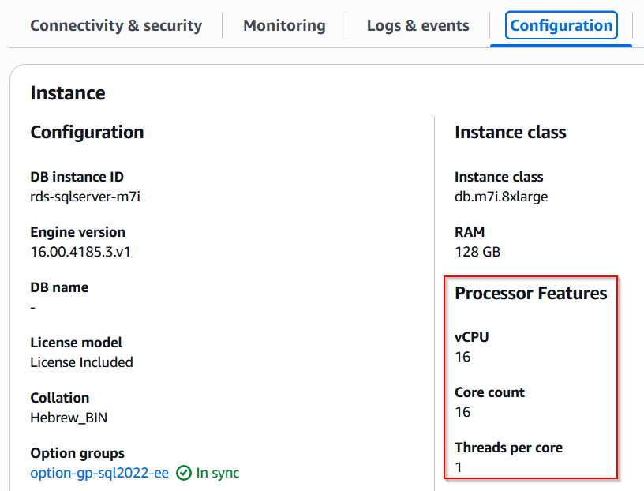
Task: Click the db.m7i.8xlarge instance class value
Action: tap(501, 197)
